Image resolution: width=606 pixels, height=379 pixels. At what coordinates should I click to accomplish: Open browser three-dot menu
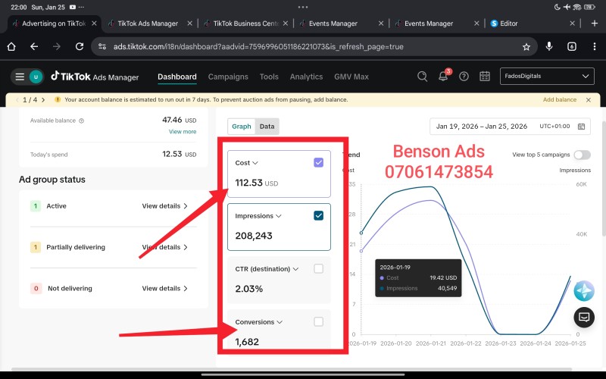[595, 46]
